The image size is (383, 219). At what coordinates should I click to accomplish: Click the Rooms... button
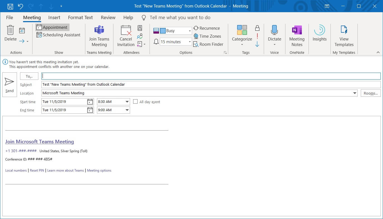371,93
